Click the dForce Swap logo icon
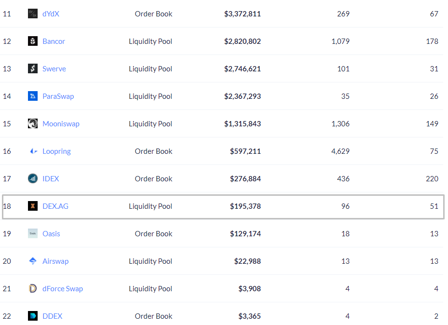 point(33,288)
